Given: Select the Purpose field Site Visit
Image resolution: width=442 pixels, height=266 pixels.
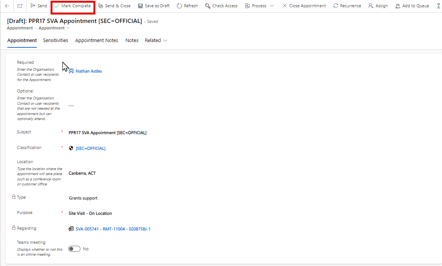Looking at the screenshot, I should coord(90,213).
